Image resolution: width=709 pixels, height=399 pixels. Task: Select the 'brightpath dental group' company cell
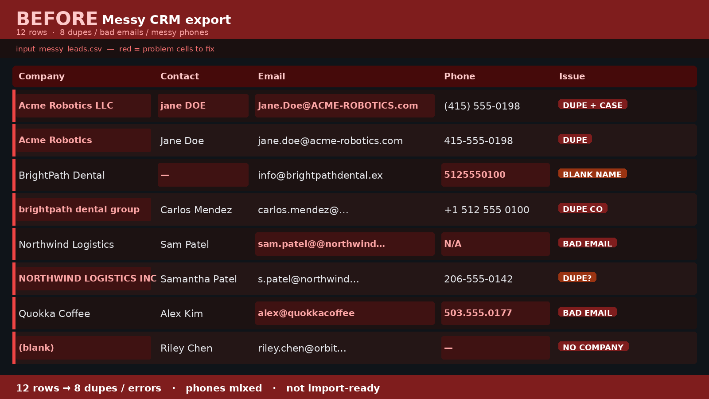pyautogui.click(x=83, y=209)
